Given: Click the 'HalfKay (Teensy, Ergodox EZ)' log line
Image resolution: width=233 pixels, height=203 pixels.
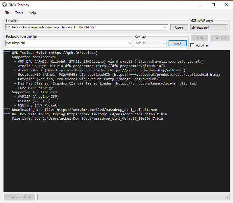Looking at the screenshot, I should [106, 83].
